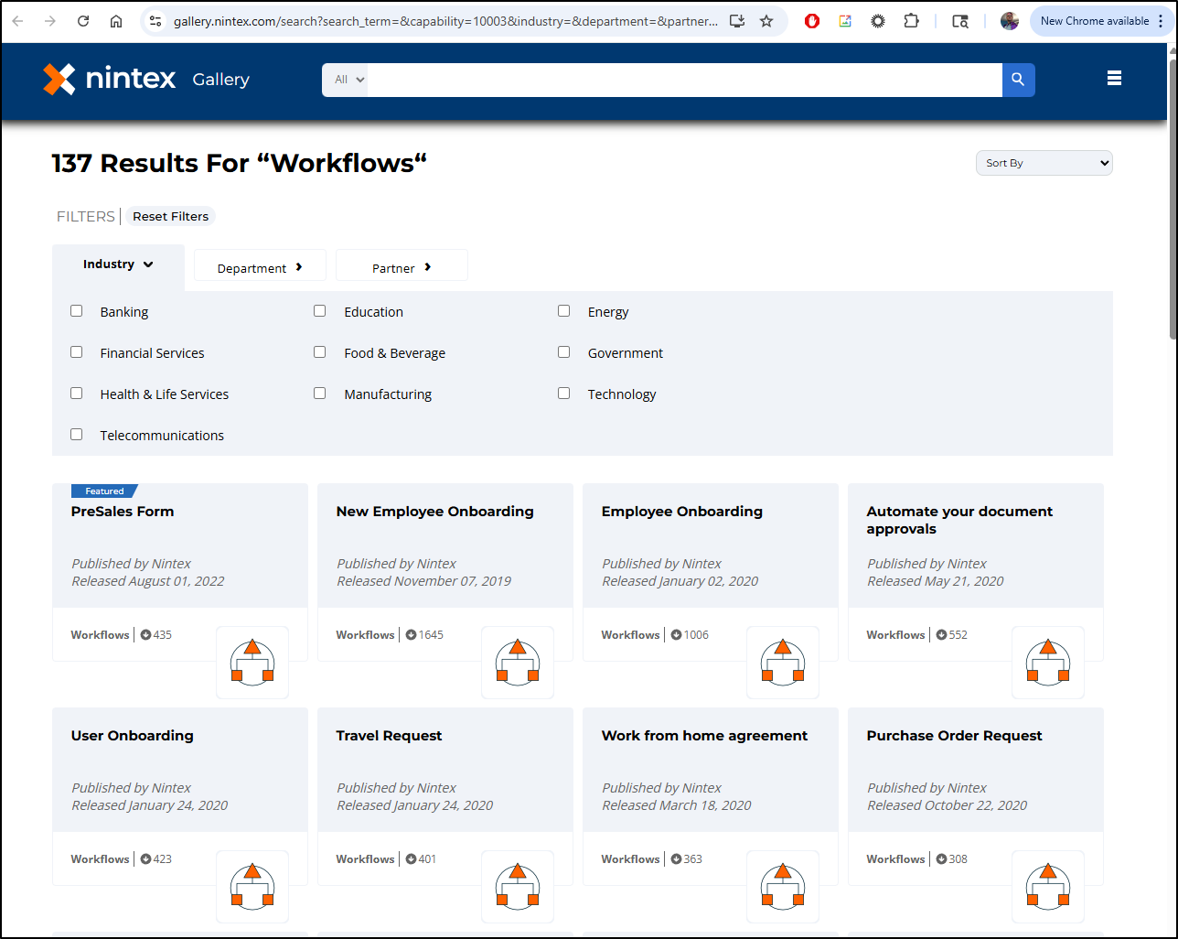Screen dimensions: 1178x939
Task: Click the workflow icon on PreSales Form card
Action: pos(252,663)
